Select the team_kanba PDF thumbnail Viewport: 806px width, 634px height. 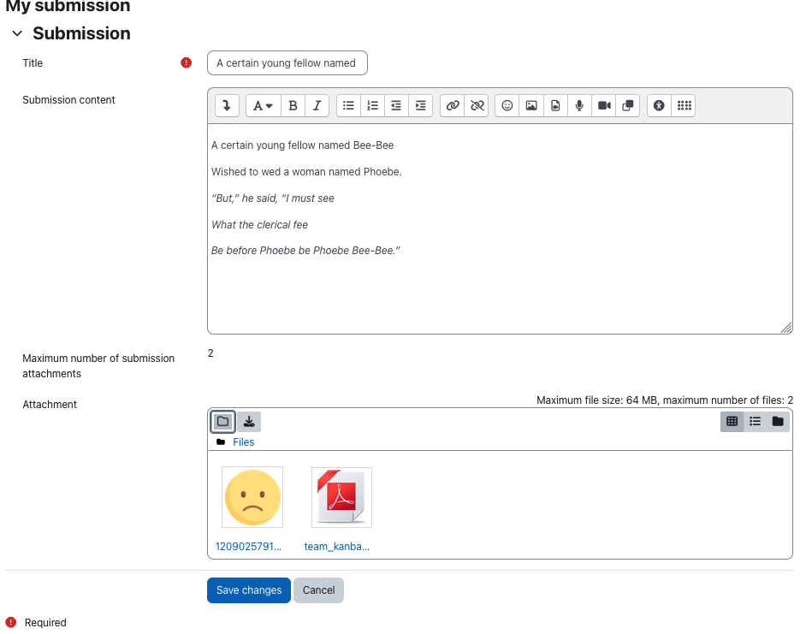[x=342, y=497]
